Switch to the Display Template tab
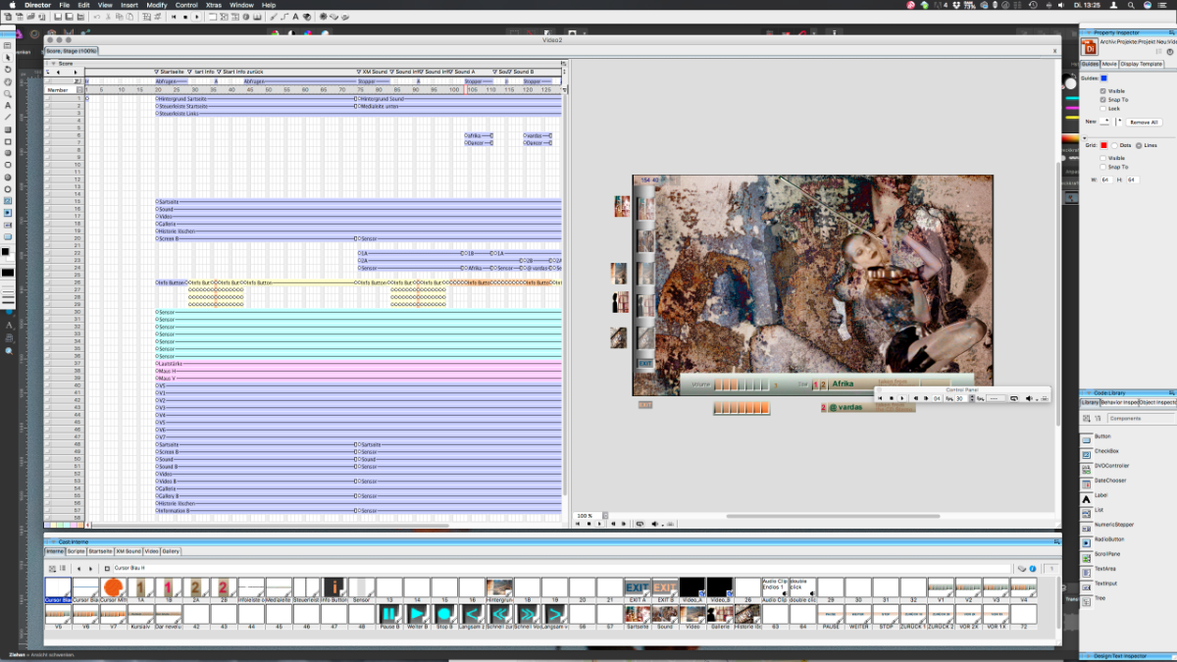 (1142, 64)
